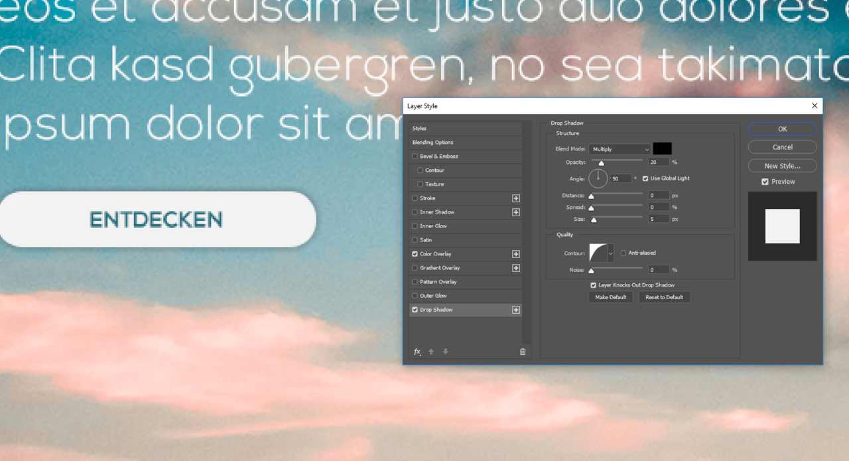Adjust the Distance slider handle

pyautogui.click(x=591, y=196)
